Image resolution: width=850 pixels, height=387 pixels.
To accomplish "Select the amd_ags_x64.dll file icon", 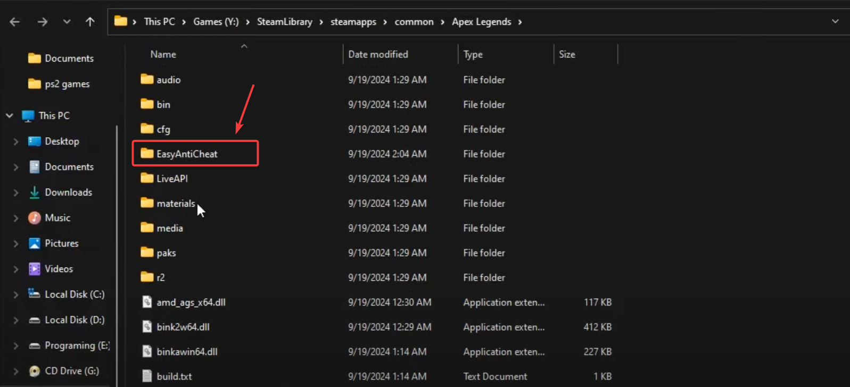I will coord(147,302).
